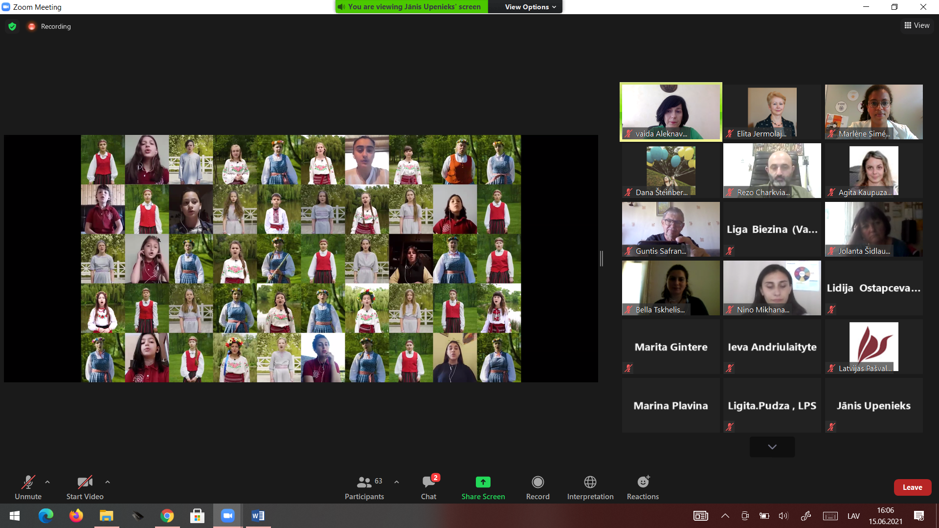Select Jolanta Šidlau... video tile

coord(874,229)
